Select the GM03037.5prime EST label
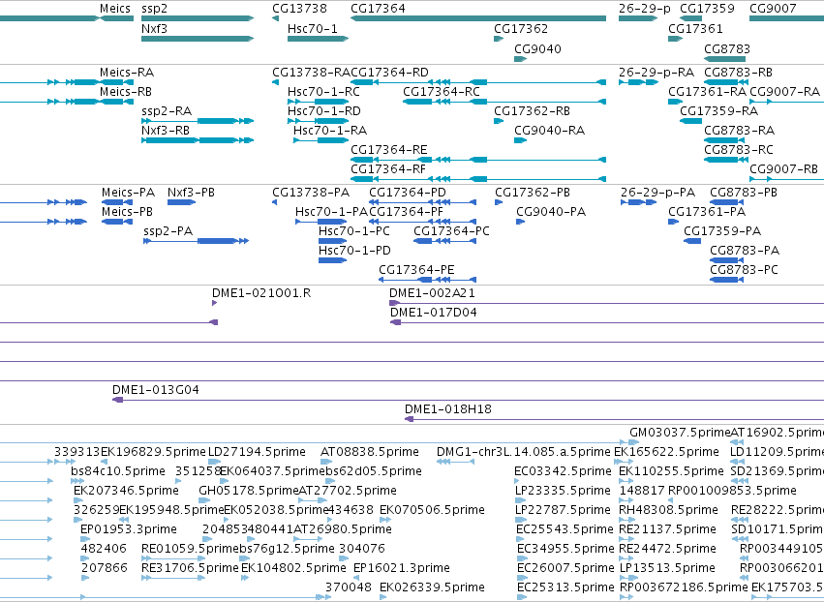This screenshot has width=824, height=602. click(x=680, y=433)
